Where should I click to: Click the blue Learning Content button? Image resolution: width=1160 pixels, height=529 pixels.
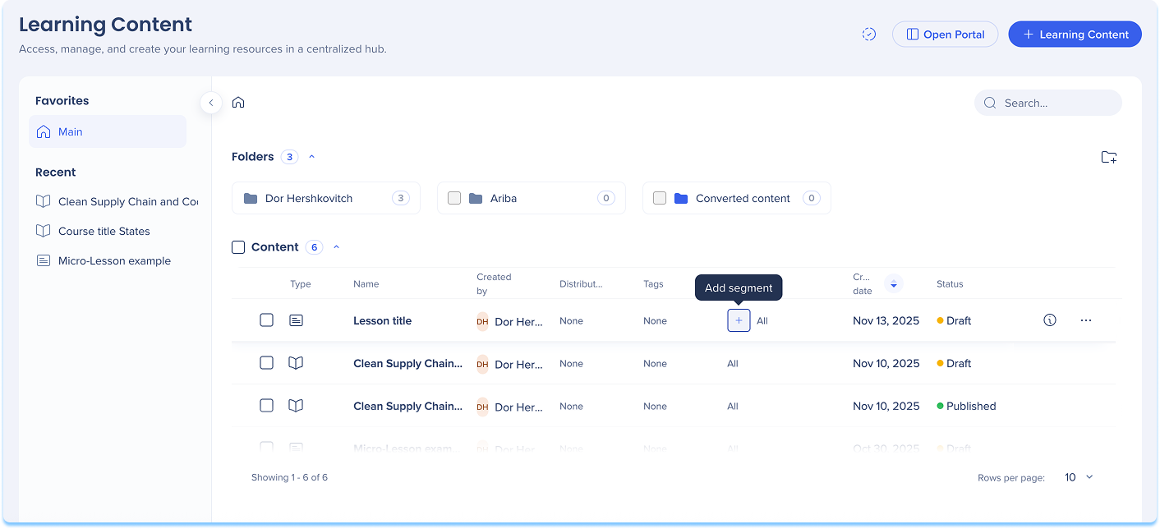coord(1075,34)
